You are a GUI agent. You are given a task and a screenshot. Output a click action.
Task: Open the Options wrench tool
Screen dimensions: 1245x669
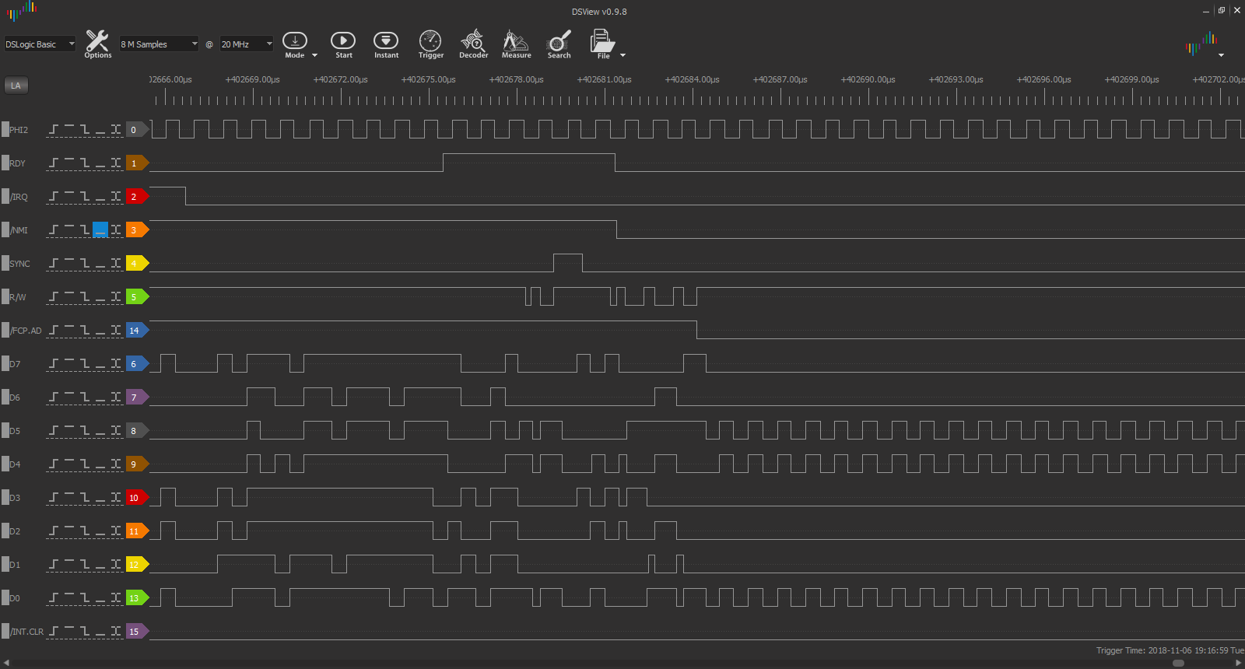(x=97, y=44)
